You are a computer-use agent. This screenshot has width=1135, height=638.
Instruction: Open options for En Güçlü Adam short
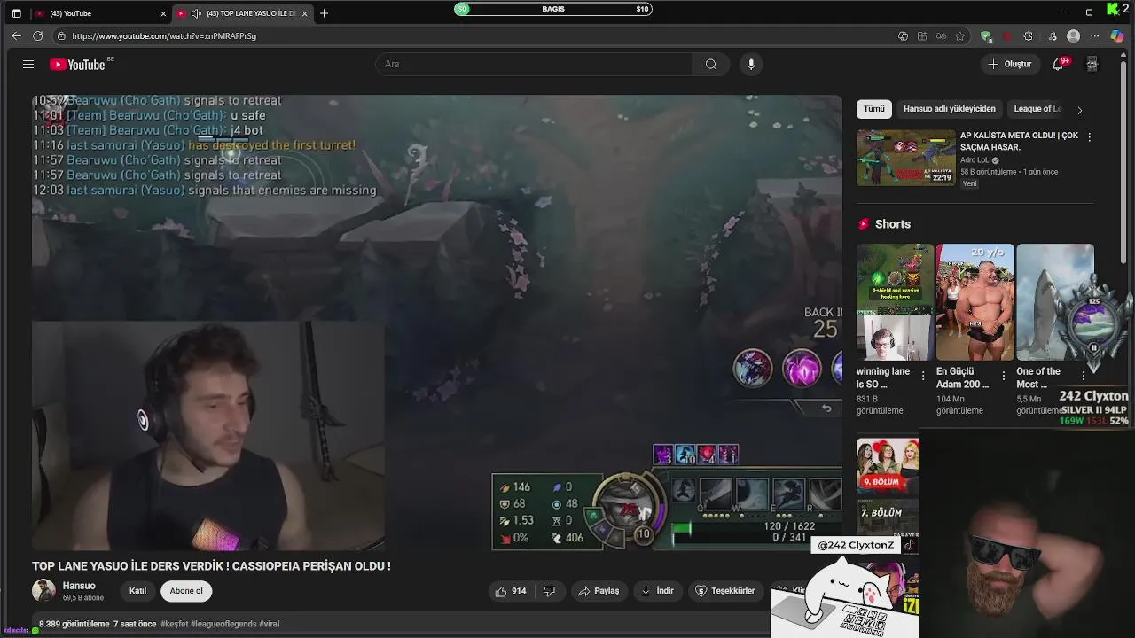[1003, 376]
